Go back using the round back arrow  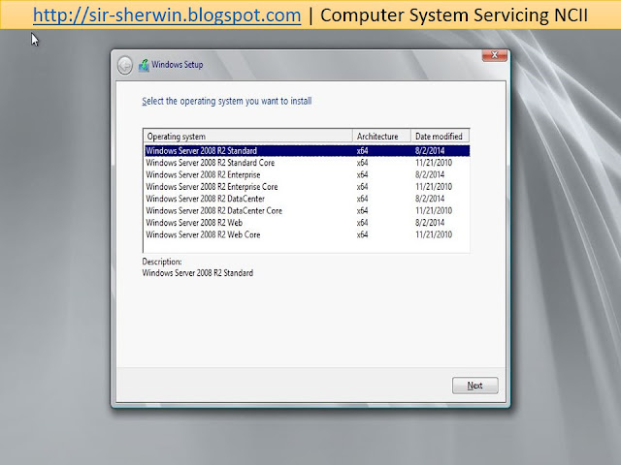point(125,65)
